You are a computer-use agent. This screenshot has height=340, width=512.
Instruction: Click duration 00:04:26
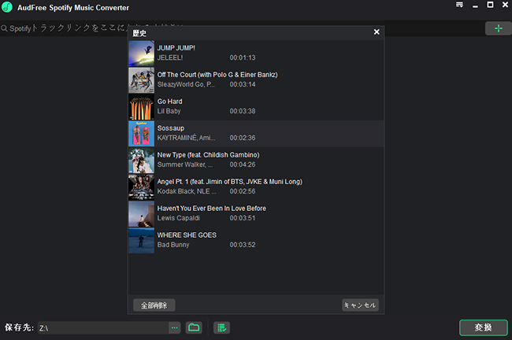click(x=243, y=164)
